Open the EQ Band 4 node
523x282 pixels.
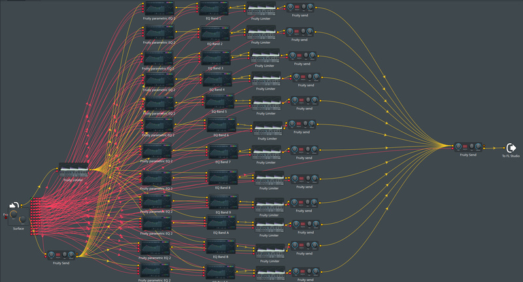click(x=218, y=79)
